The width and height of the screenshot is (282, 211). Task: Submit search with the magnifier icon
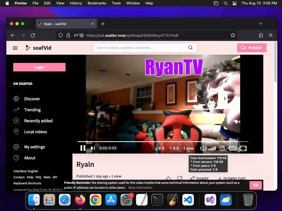click(x=191, y=48)
